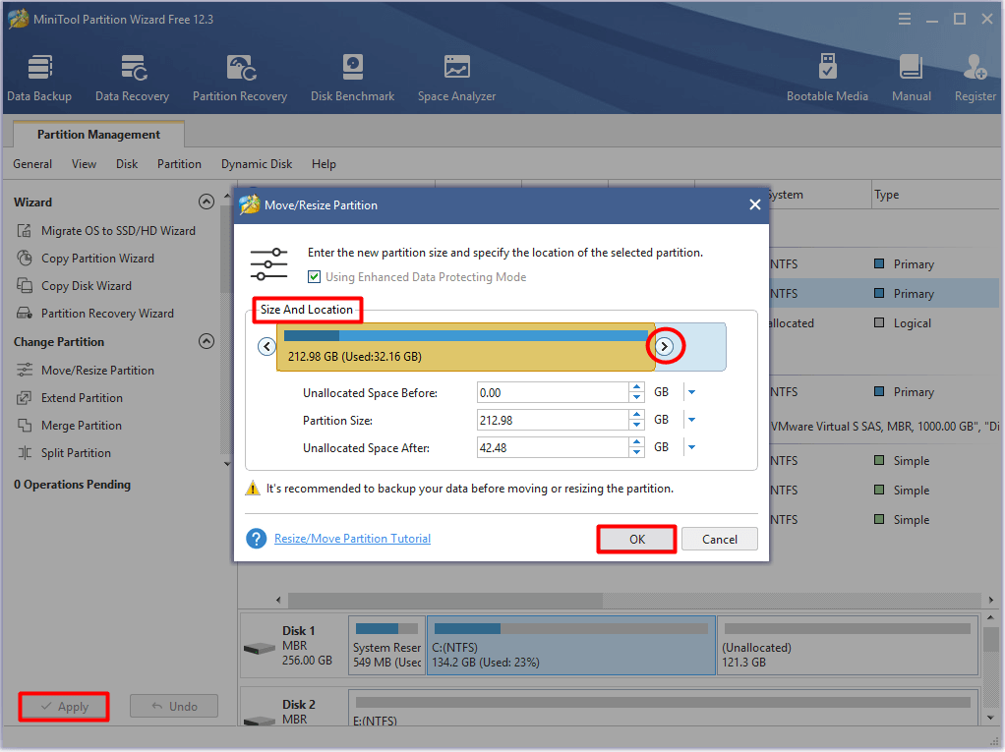
Task: Click the Move/Resize Partition sidebar icon
Action: tap(25, 371)
